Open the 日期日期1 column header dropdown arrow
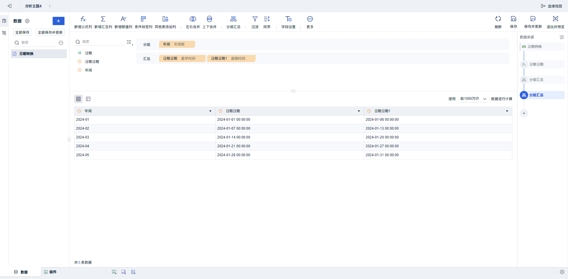568x279 pixels. [507, 111]
